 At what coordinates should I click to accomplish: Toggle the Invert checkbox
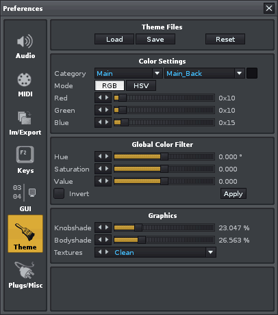[x=59, y=193]
